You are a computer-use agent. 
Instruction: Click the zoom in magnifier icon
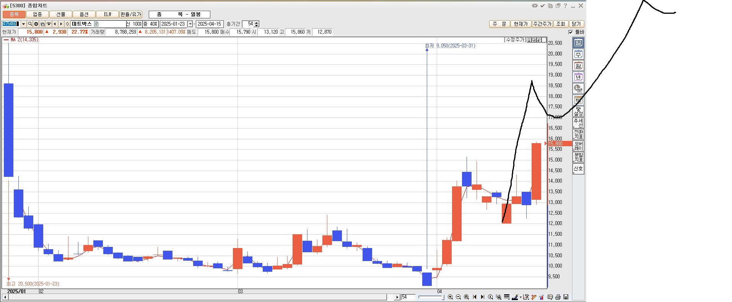[x=450, y=297]
